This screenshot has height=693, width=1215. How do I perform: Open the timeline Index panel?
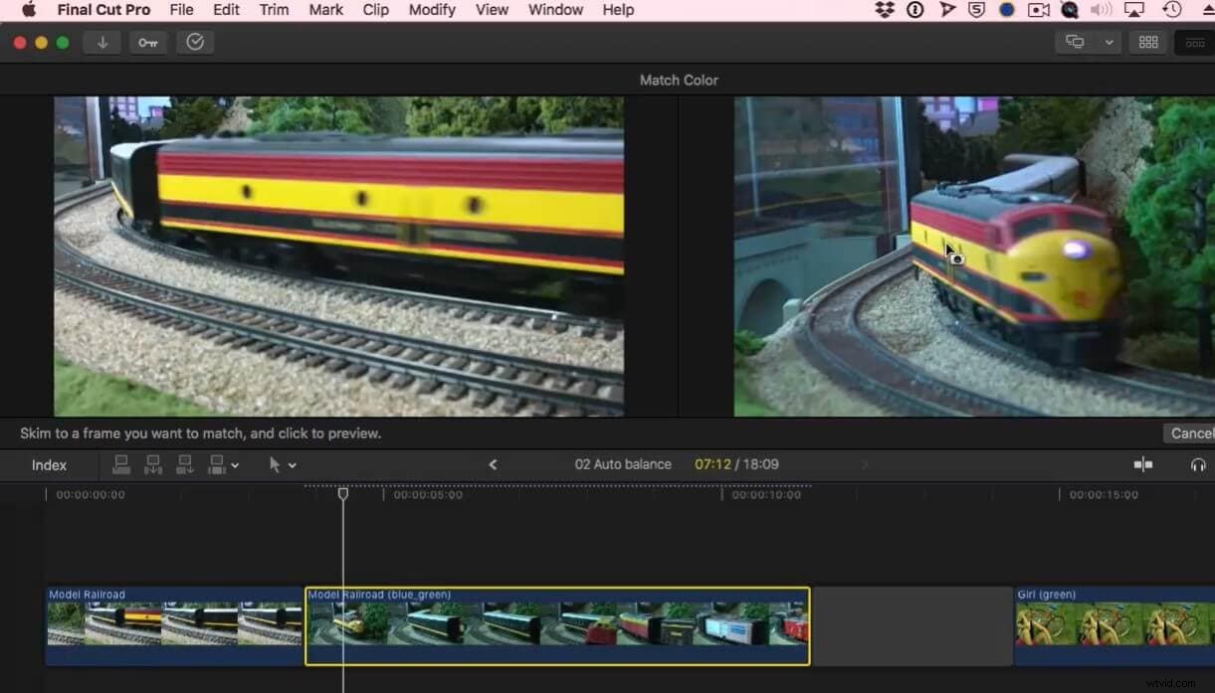point(49,464)
